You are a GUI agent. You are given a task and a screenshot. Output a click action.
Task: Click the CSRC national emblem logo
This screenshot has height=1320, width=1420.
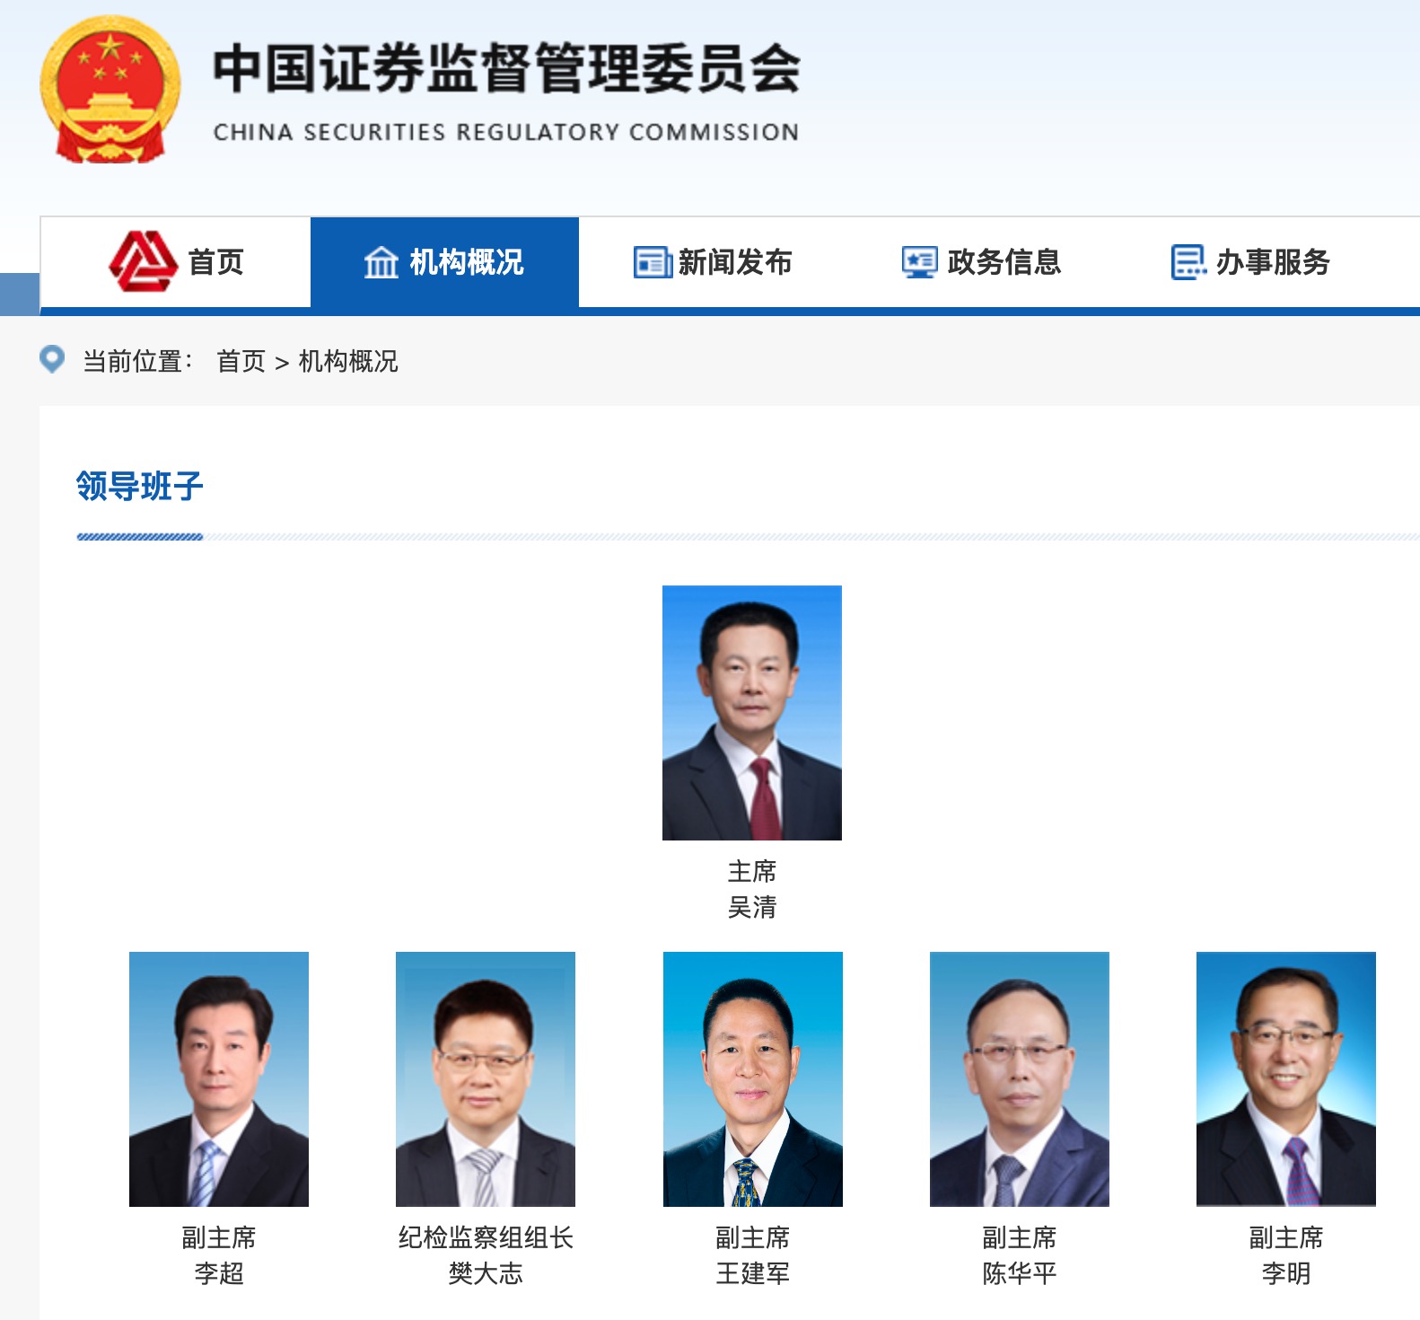pos(110,90)
